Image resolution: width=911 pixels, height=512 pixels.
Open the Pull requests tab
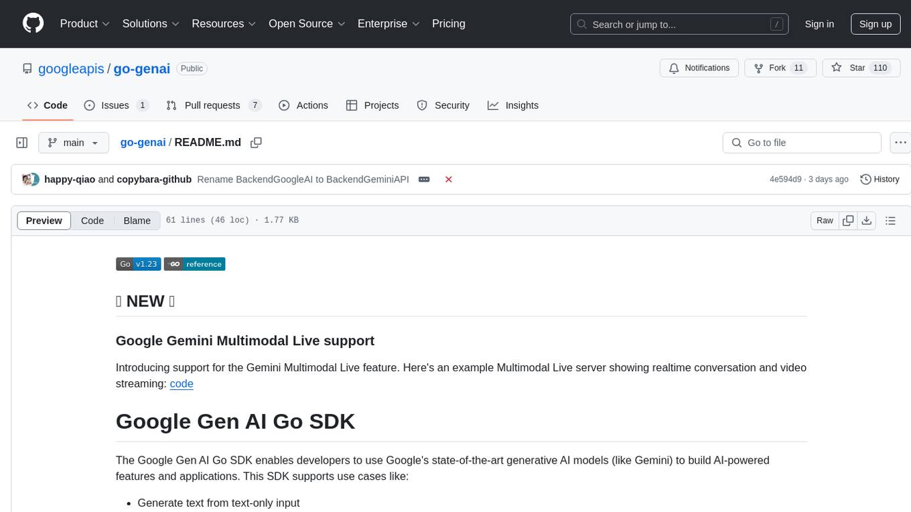213,105
